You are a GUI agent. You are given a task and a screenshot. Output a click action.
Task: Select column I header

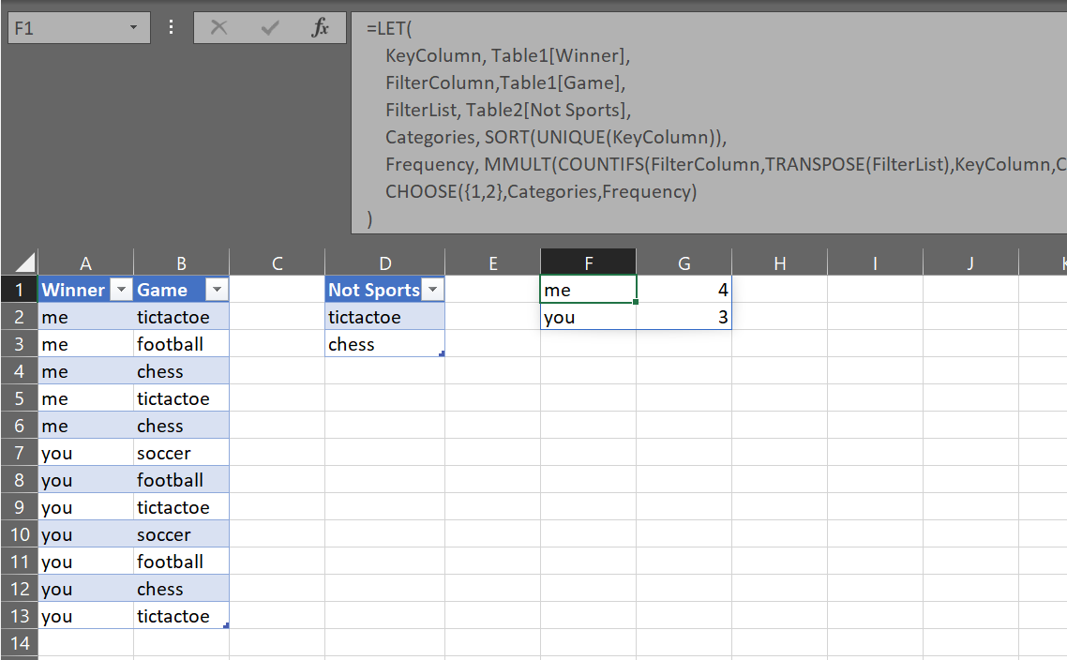tap(875, 262)
